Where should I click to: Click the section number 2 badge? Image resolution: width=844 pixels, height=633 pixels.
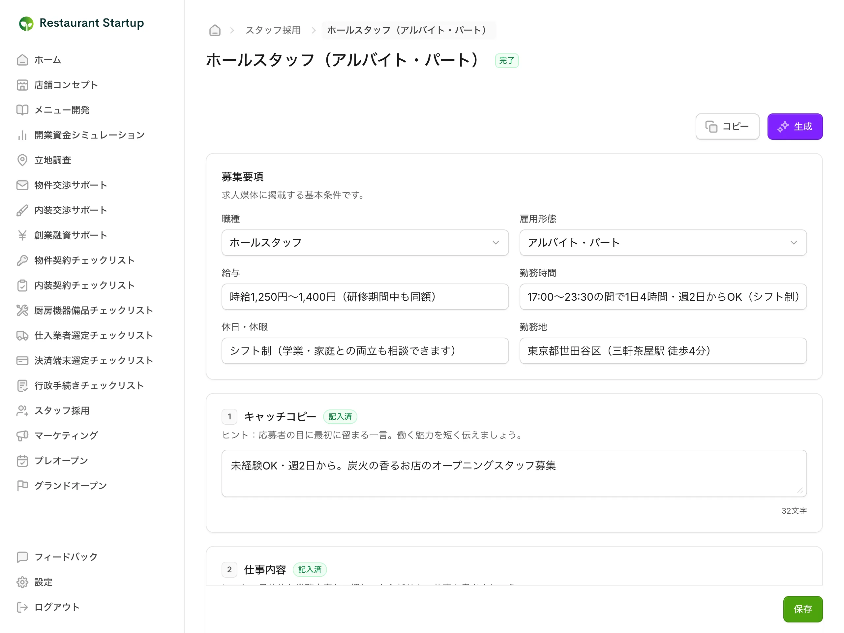pos(229,570)
